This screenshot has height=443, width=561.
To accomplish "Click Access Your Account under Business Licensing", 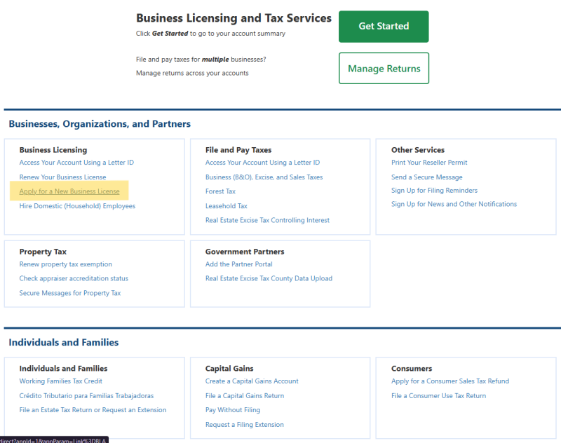I will tap(76, 163).
